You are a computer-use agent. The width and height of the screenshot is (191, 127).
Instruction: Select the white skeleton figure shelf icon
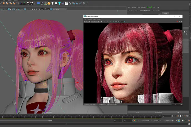pyautogui.click(x=52, y=3)
